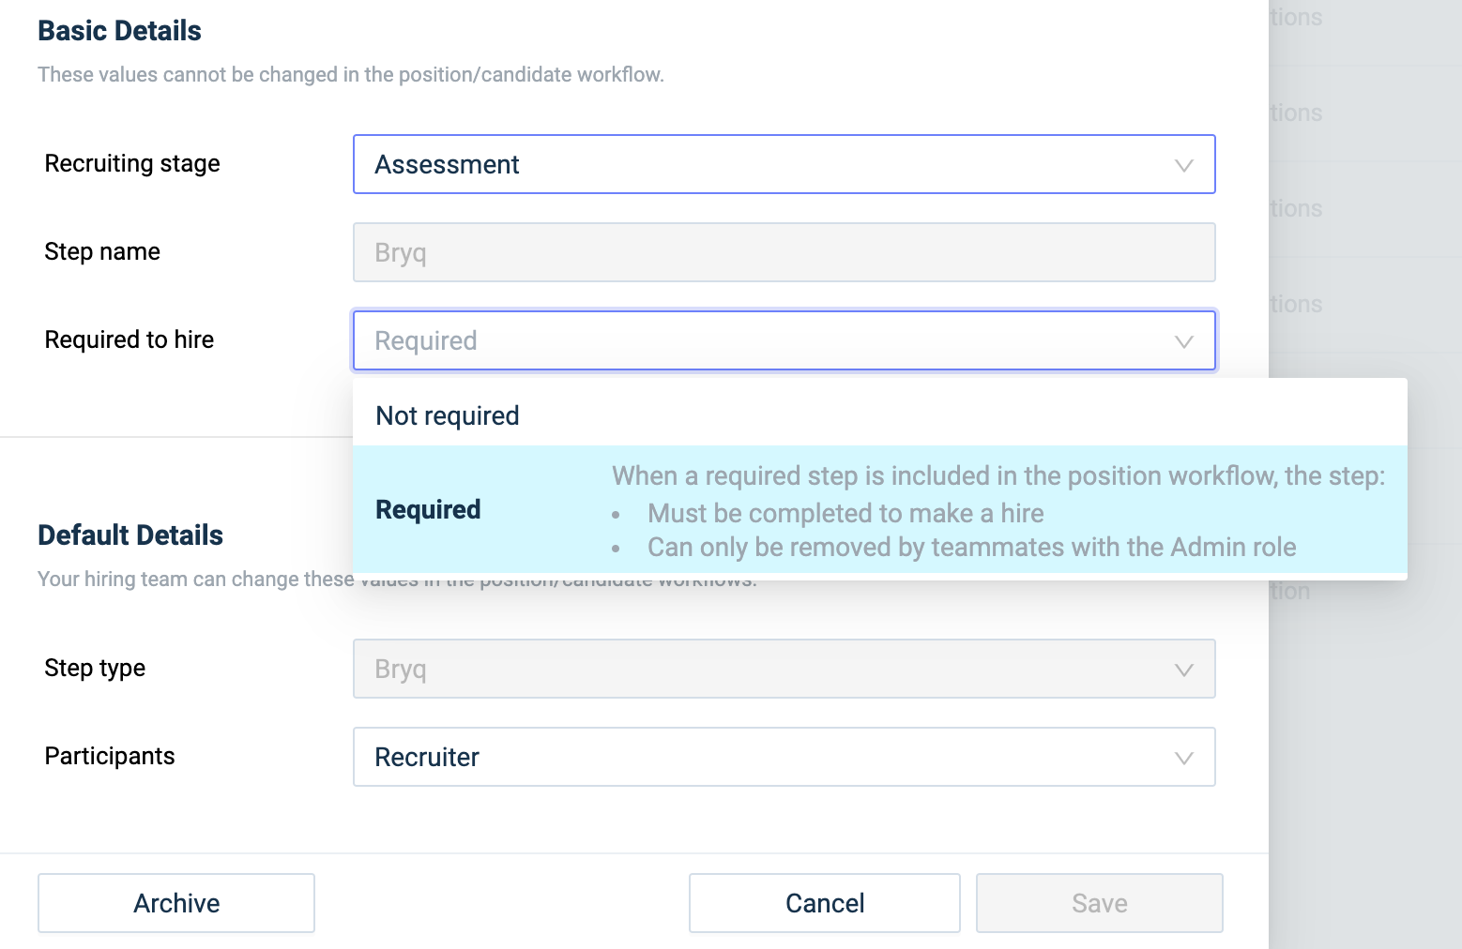Click the "Required to hire" field label
The height and width of the screenshot is (949, 1462).
(x=129, y=339)
